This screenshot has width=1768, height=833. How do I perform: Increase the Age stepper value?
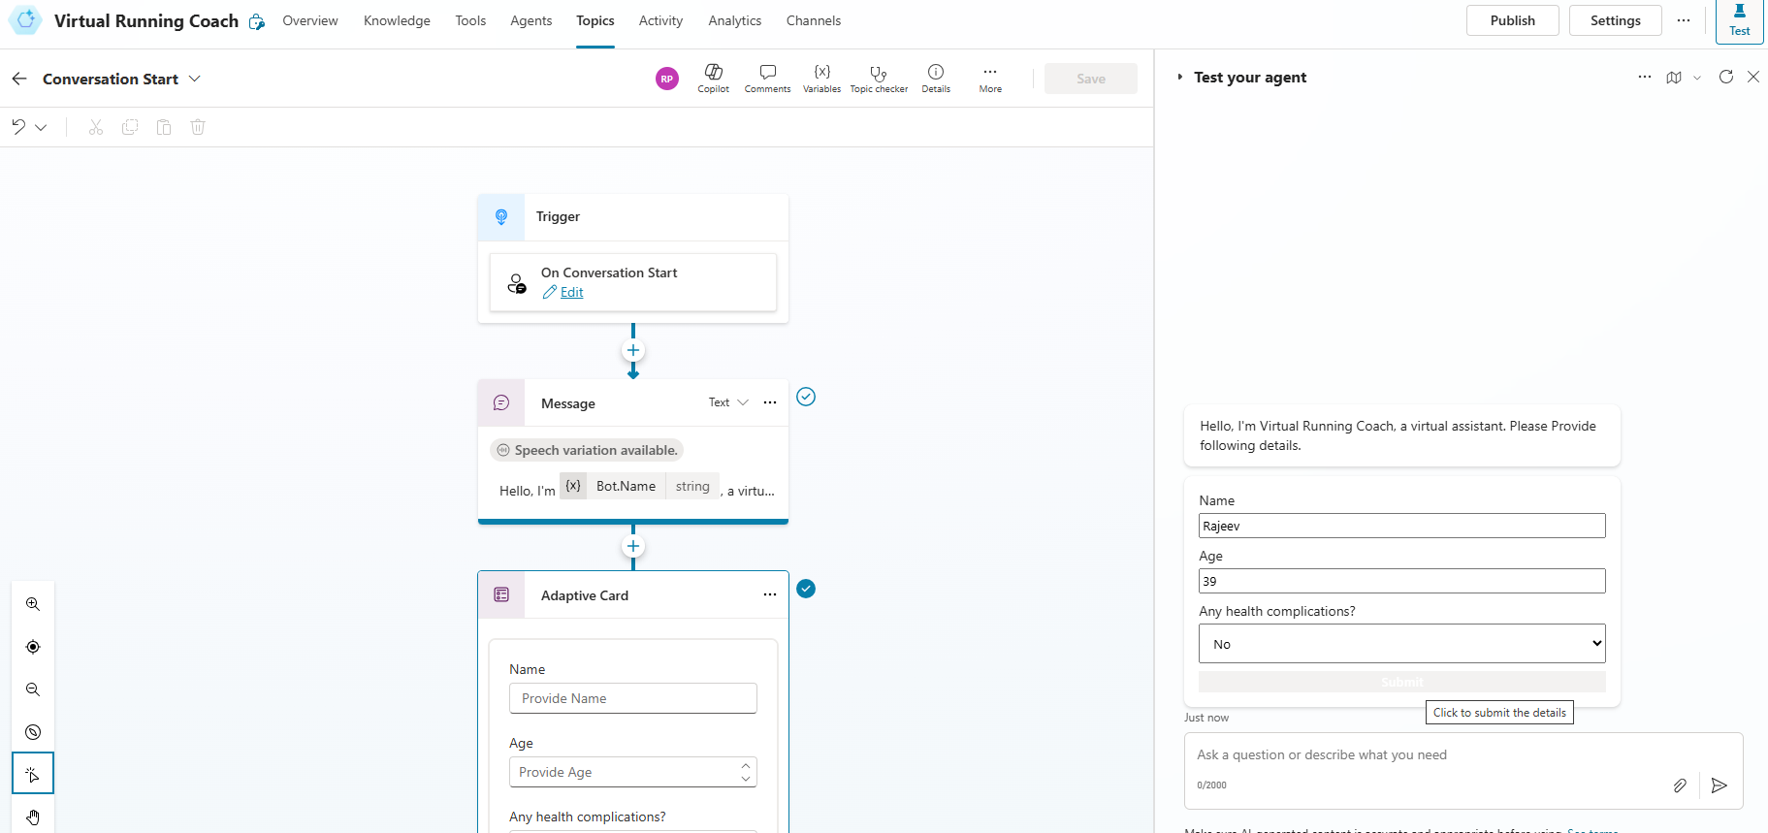[746, 766]
